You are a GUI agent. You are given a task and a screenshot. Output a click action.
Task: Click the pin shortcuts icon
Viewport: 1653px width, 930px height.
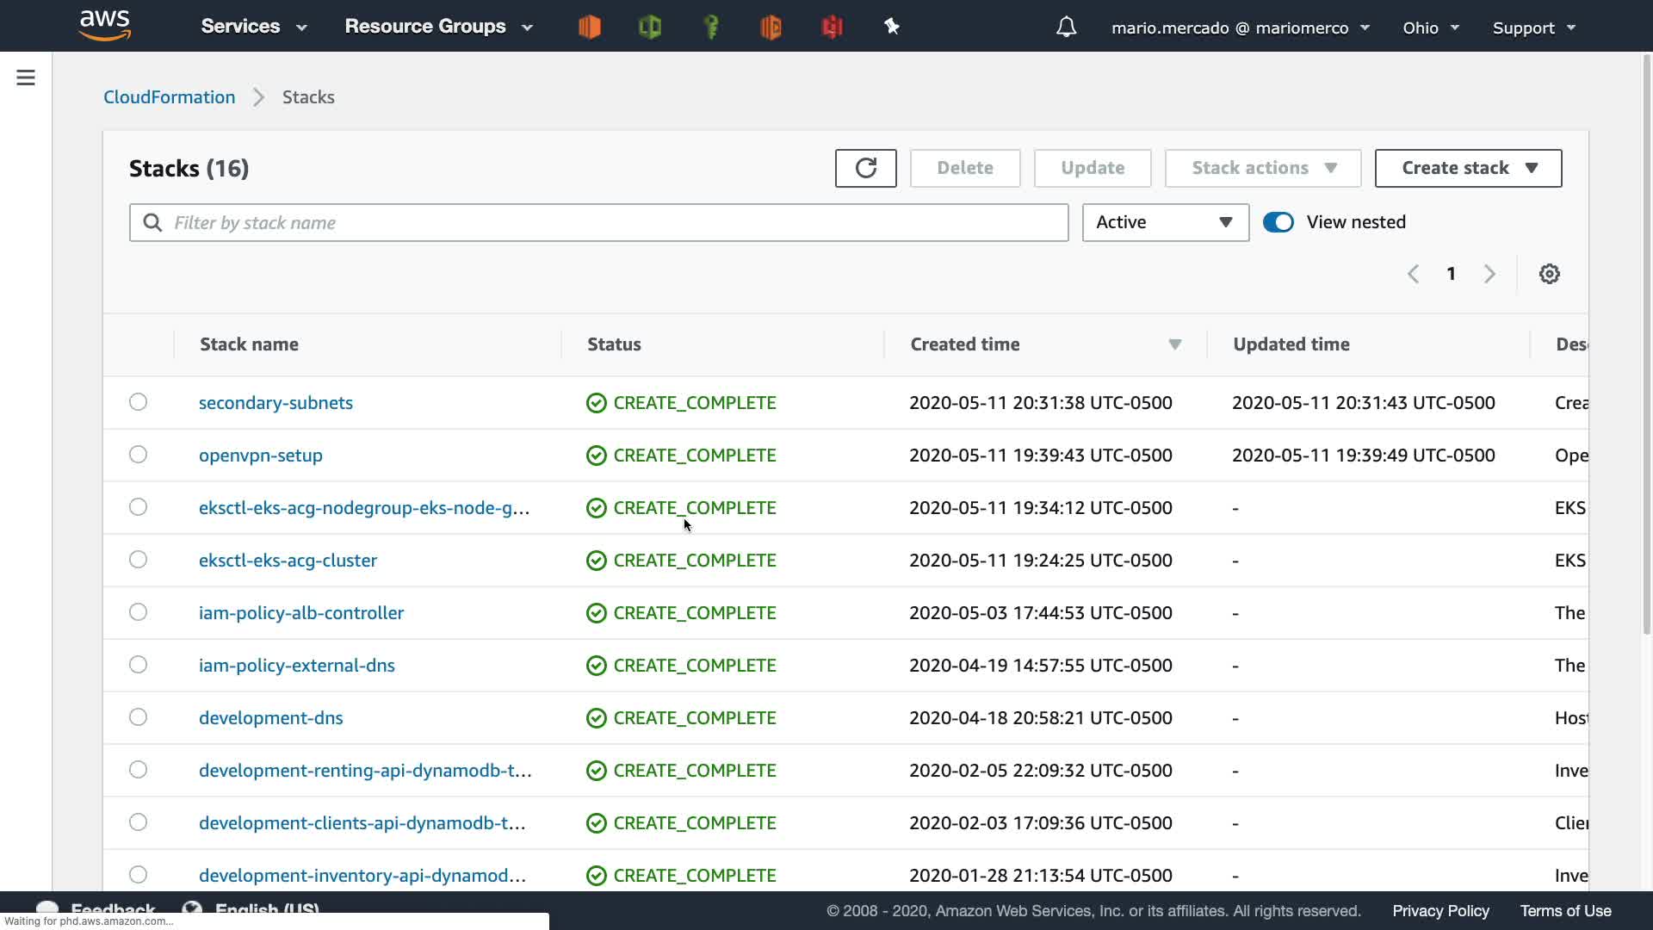tap(892, 28)
